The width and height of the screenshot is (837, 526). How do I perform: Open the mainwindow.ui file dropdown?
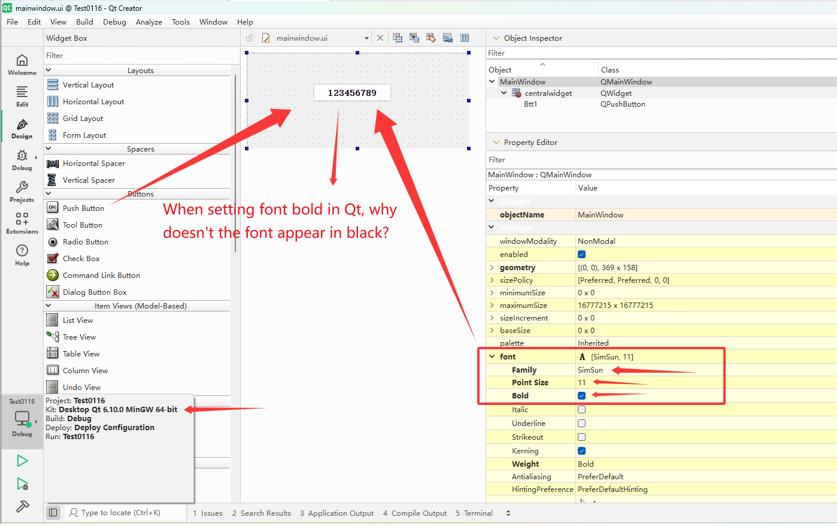tap(366, 38)
